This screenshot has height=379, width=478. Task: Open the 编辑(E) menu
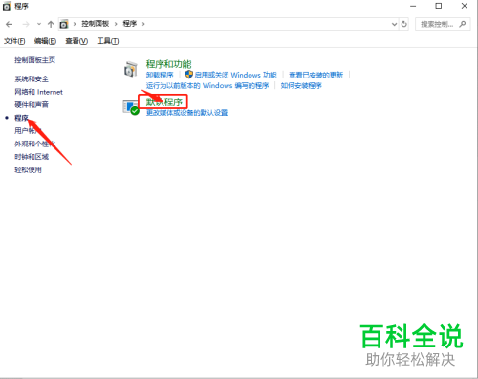click(45, 41)
